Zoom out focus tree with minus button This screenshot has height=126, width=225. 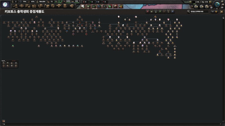point(212,12)
